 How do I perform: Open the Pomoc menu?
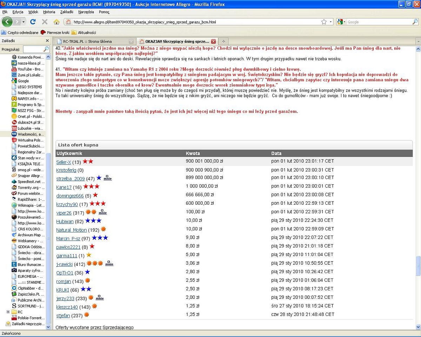104,12
